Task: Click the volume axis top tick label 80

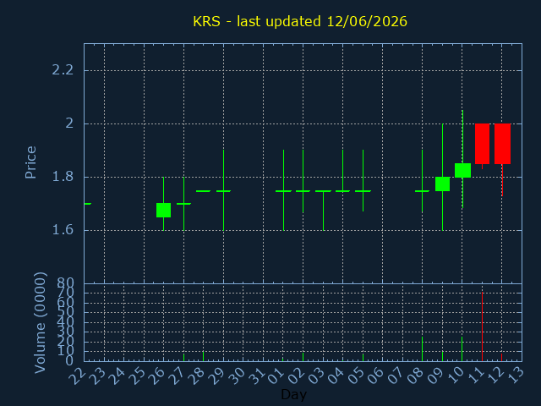Action: 65,284
